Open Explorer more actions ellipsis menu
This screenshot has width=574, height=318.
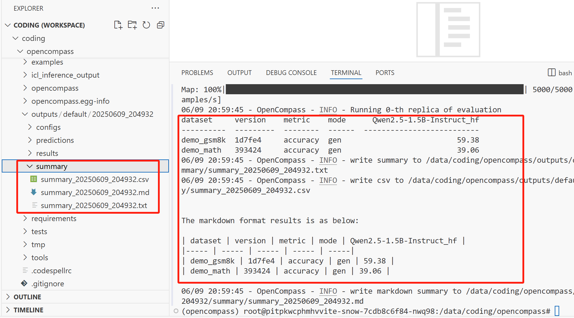pyautogui.click(x=155, y=8)
